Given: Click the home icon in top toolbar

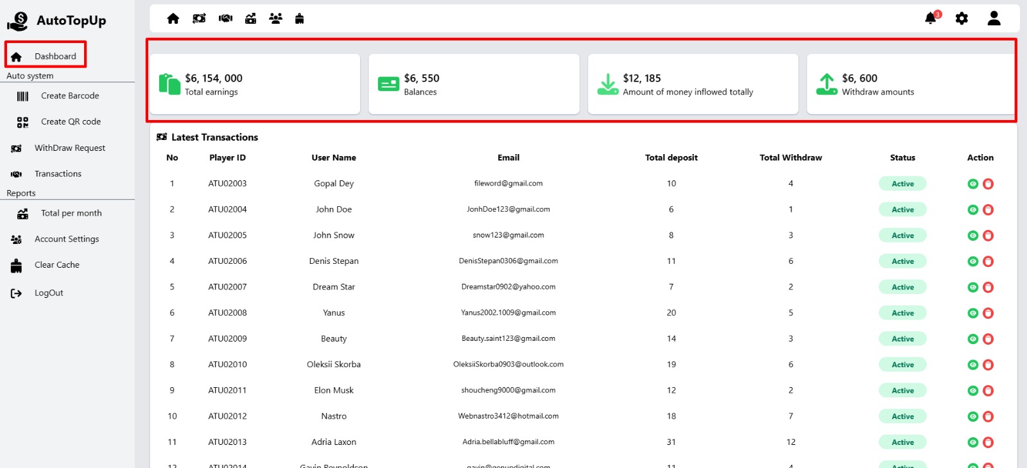Looking at the screenshot, I should [173, 19].
